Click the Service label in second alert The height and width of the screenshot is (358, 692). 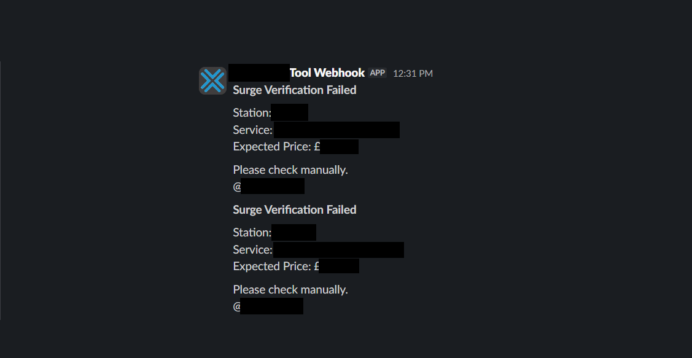click(x=252, y=250)
